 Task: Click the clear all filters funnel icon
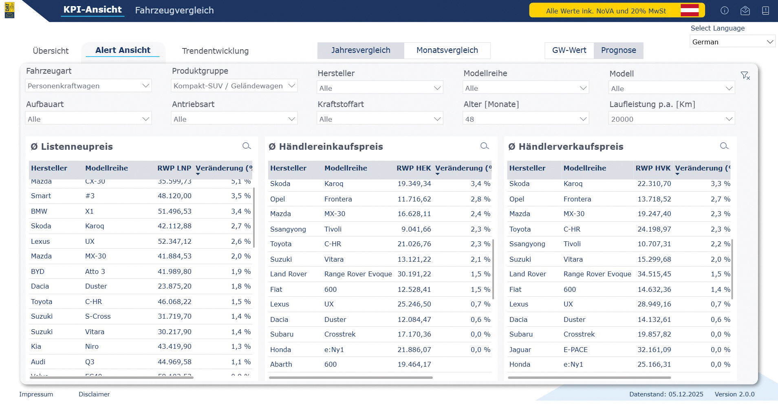[x=745, y=76]
